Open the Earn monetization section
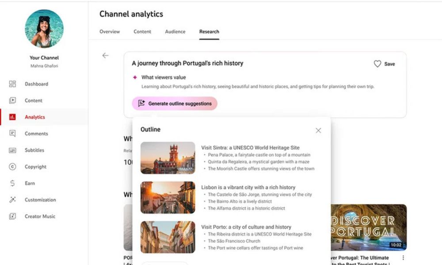The height and width of the screenshot is (265, 442). point(30,183)
